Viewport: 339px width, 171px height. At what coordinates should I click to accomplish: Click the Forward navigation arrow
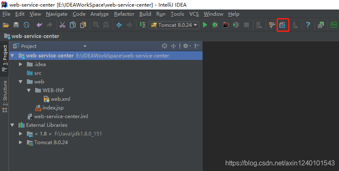tap(129, 25)
